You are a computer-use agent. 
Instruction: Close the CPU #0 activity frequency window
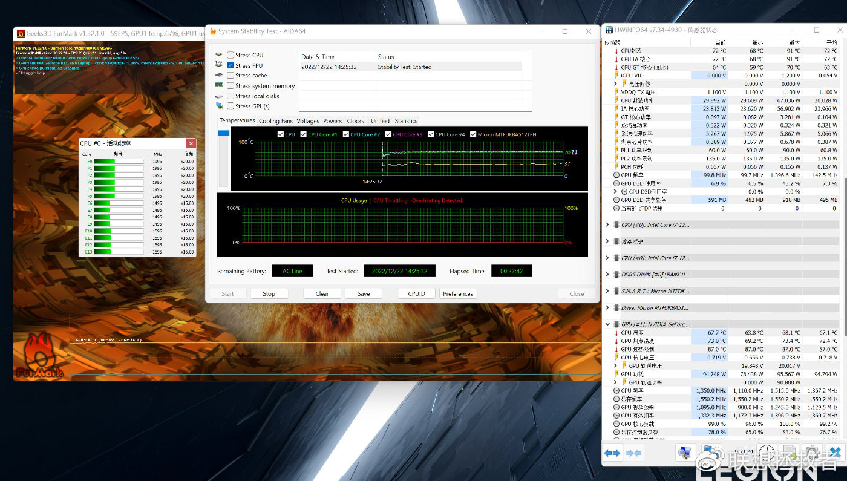point(191,143)
